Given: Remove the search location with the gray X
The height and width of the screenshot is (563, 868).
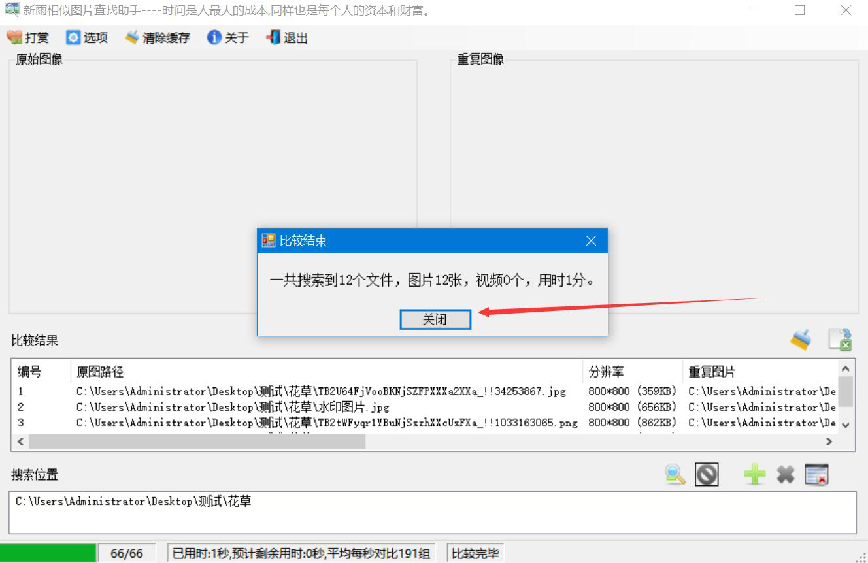Looking at the screenshot, I should click(786, 475).
